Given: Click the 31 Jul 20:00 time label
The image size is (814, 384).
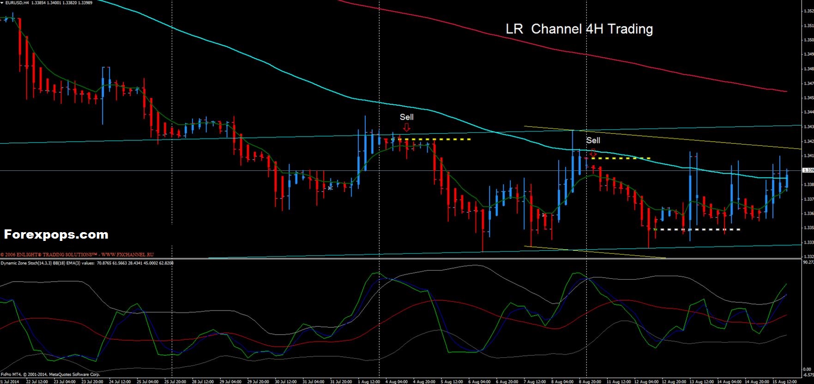Looking at the screenshot, I should pos(341,382).
